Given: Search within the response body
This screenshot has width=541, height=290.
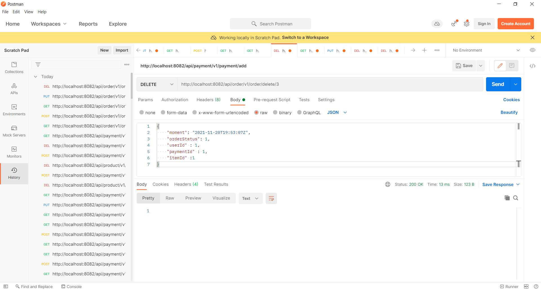Looking at the screenshot, I should 516,198.
